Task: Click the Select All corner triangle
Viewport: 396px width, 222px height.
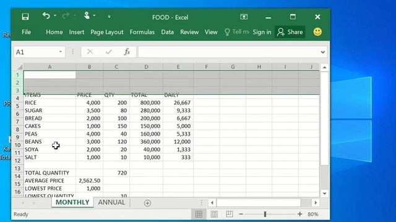Action: pyautogui.click(x=20, y=67)
